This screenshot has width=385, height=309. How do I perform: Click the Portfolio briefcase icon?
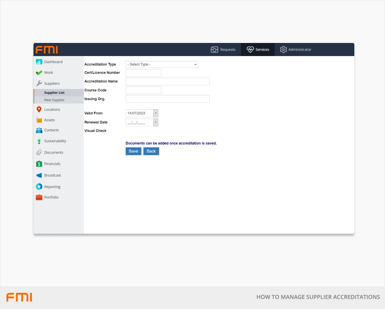click(x=39, y=197)
